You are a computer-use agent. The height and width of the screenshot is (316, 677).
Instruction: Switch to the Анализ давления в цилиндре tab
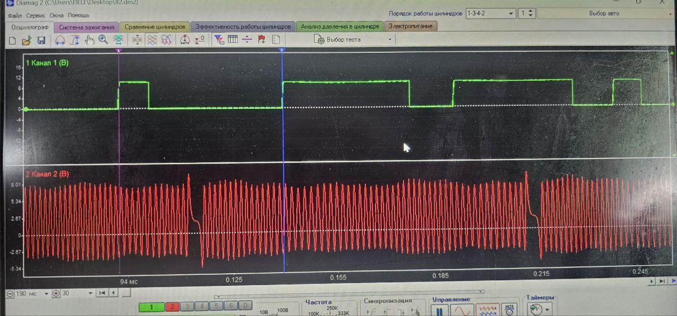point(340,26)
